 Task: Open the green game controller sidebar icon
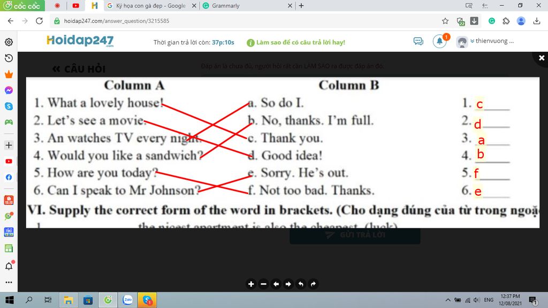[x=9, y=122]
